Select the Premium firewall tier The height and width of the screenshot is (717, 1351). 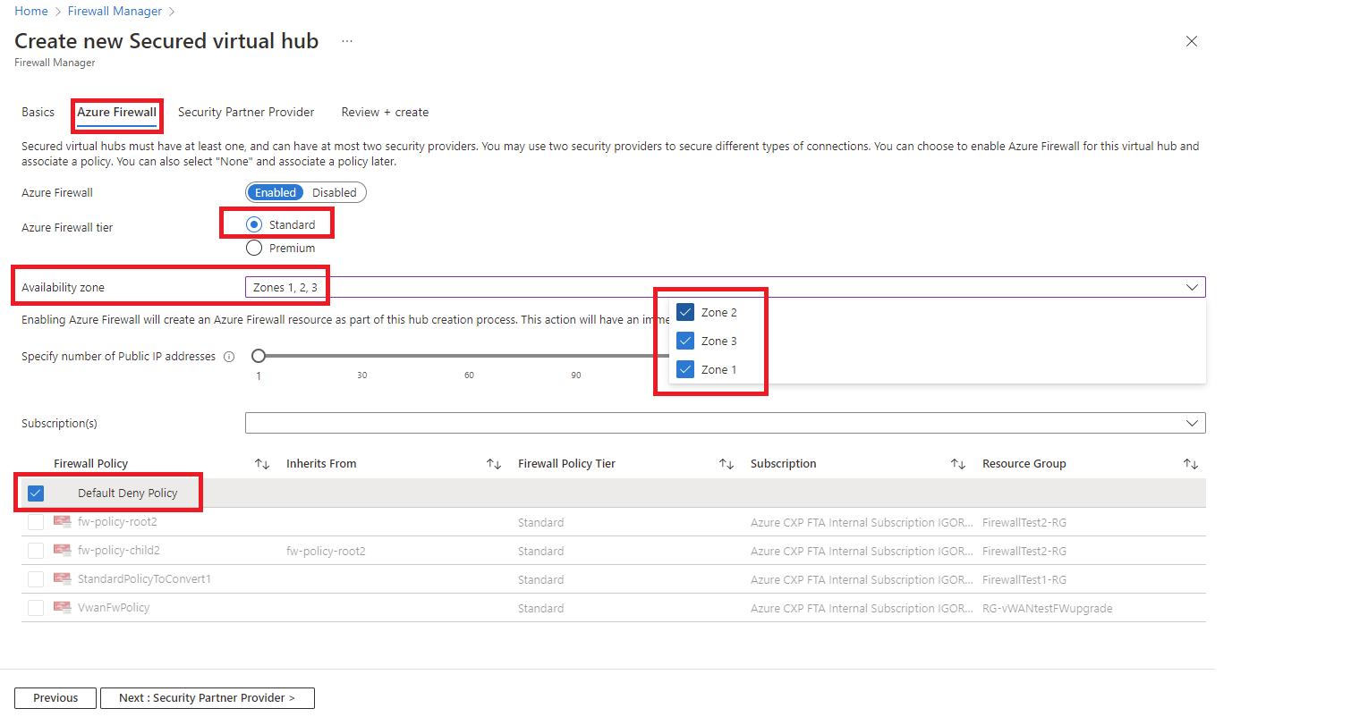click(x=254, y=249)
